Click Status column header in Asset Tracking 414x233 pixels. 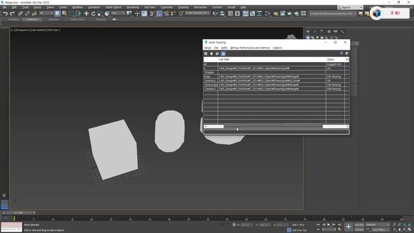pos(335,60)
